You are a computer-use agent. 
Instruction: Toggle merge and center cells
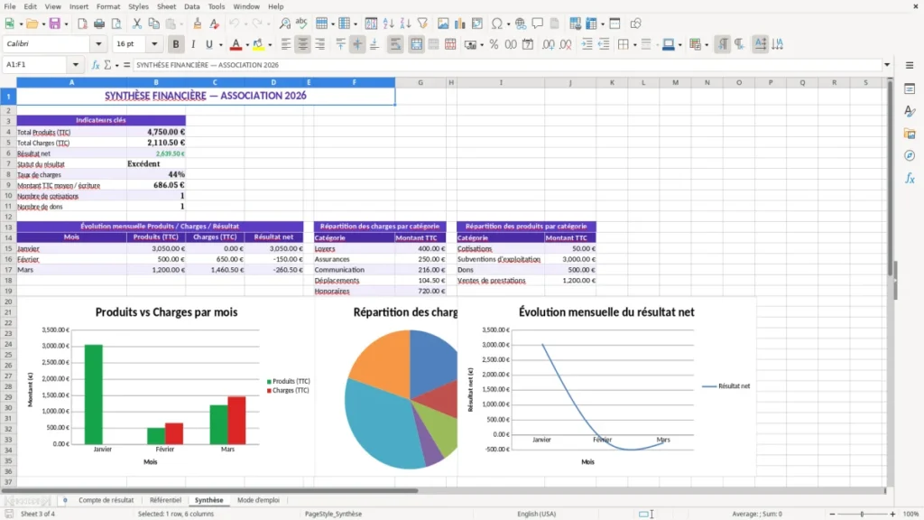coord(416,44)
